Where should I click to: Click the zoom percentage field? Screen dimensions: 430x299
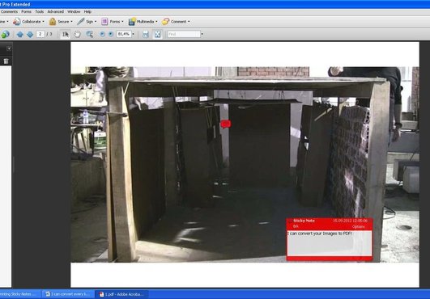[124, 34]
